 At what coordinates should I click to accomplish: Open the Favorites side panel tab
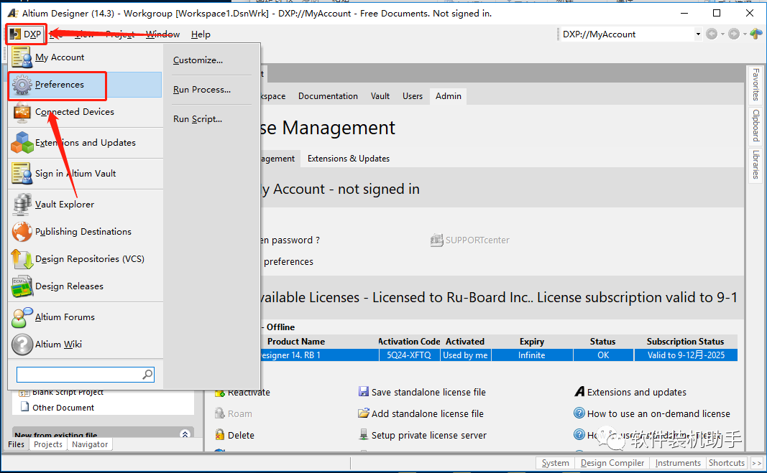click(755, 85)
